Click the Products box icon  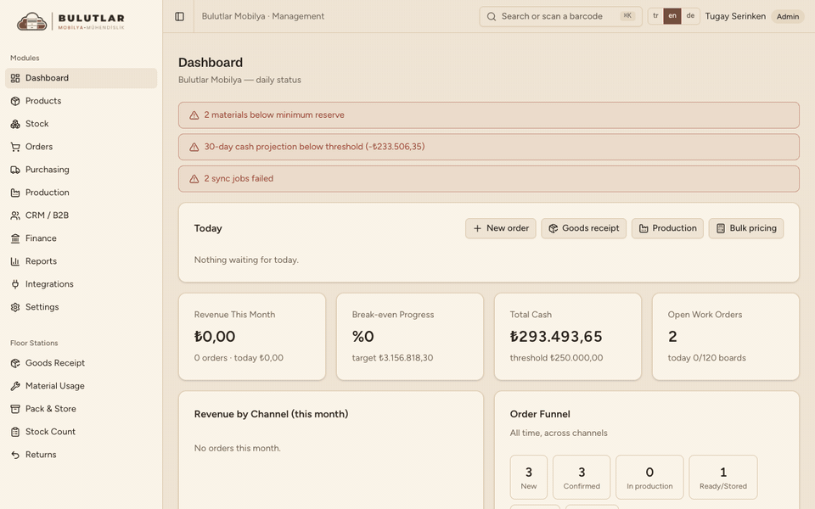click(x=15, y=101)
